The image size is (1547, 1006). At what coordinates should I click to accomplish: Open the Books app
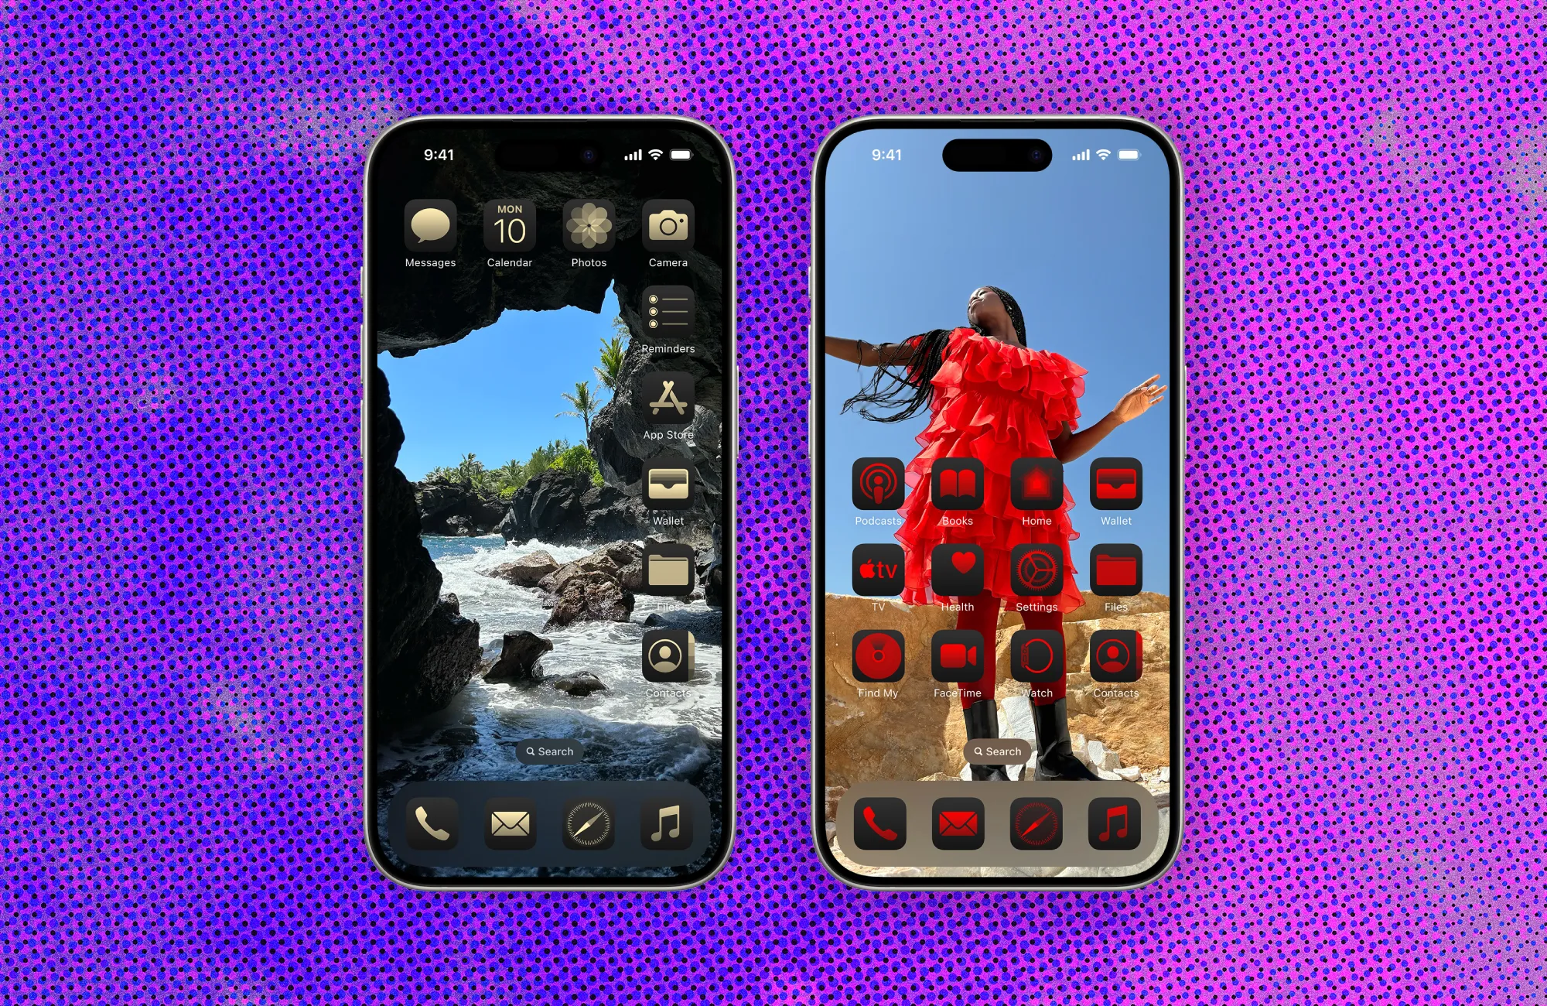click(x=955, y=500)
